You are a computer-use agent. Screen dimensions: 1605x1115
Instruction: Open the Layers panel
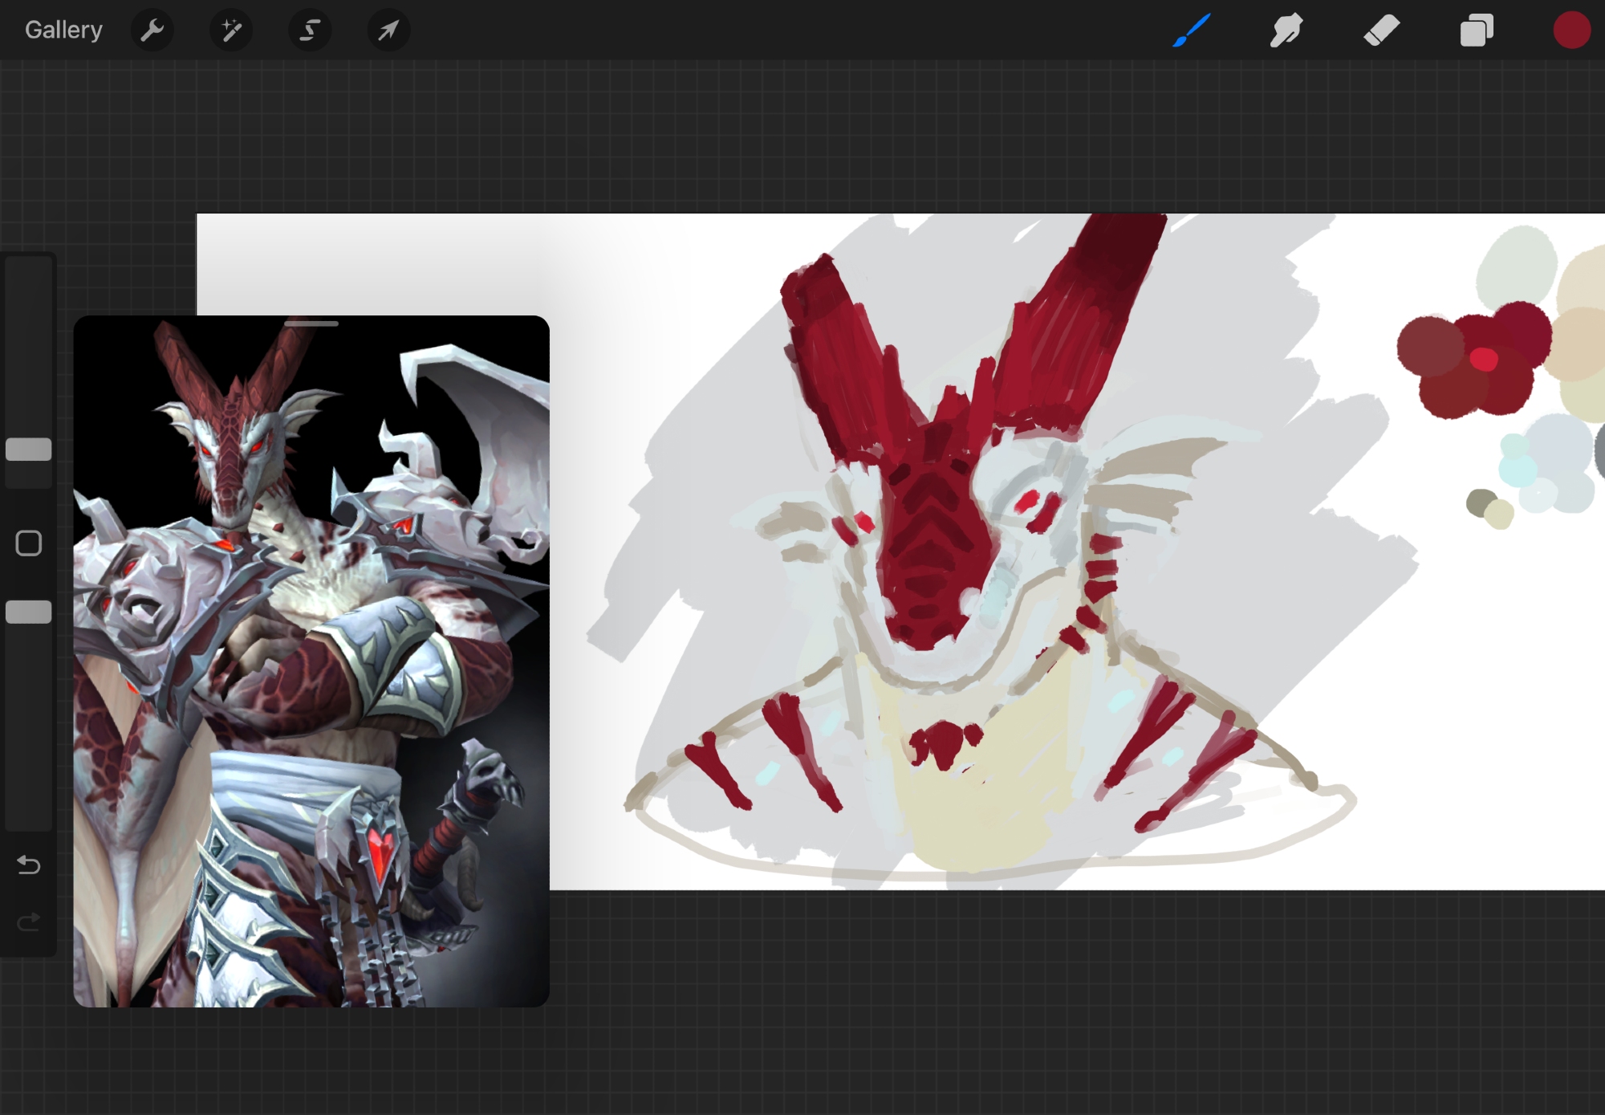point(1476,31)
